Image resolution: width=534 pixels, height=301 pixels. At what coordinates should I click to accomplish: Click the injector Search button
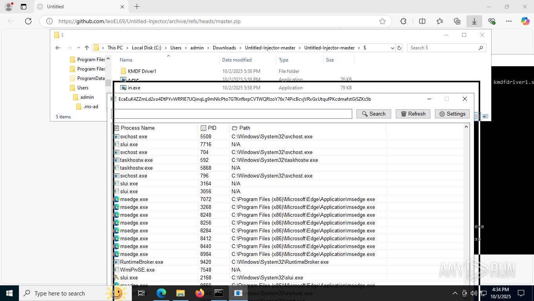373,114
